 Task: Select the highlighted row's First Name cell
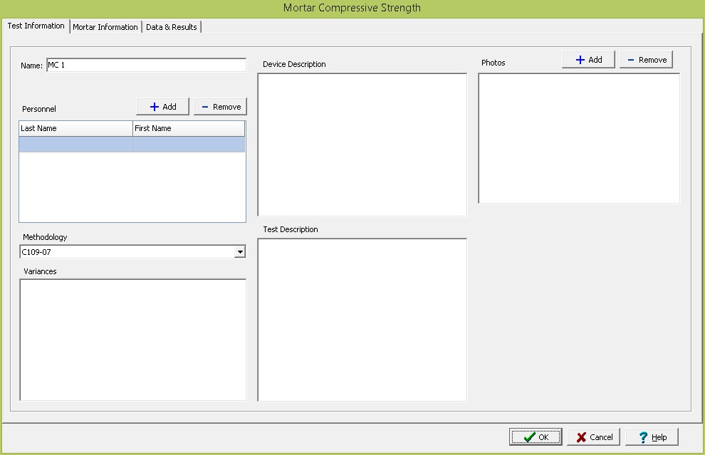(188, 145)
